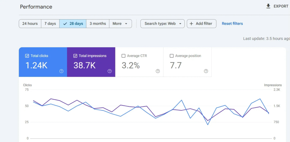
Task: Click the 2.3K impressions axis value
Action: (277, 90)
